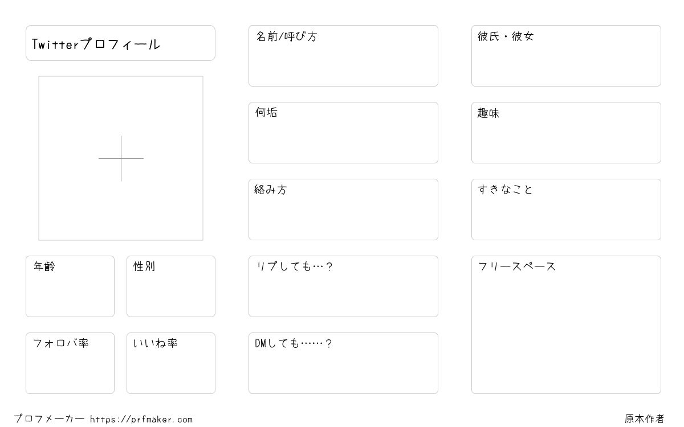Image resolution: width=684 pixels, height=427 pixels.
Task: Click the 名前/呼び方 field
Action: tap(343, 56)
